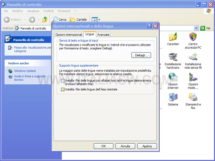This screenshot has height=161, width=215.
Task: Open the Opzioni Internet icon
Action: click(173, 77)
